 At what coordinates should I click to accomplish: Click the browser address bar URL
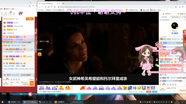point(77,7)
